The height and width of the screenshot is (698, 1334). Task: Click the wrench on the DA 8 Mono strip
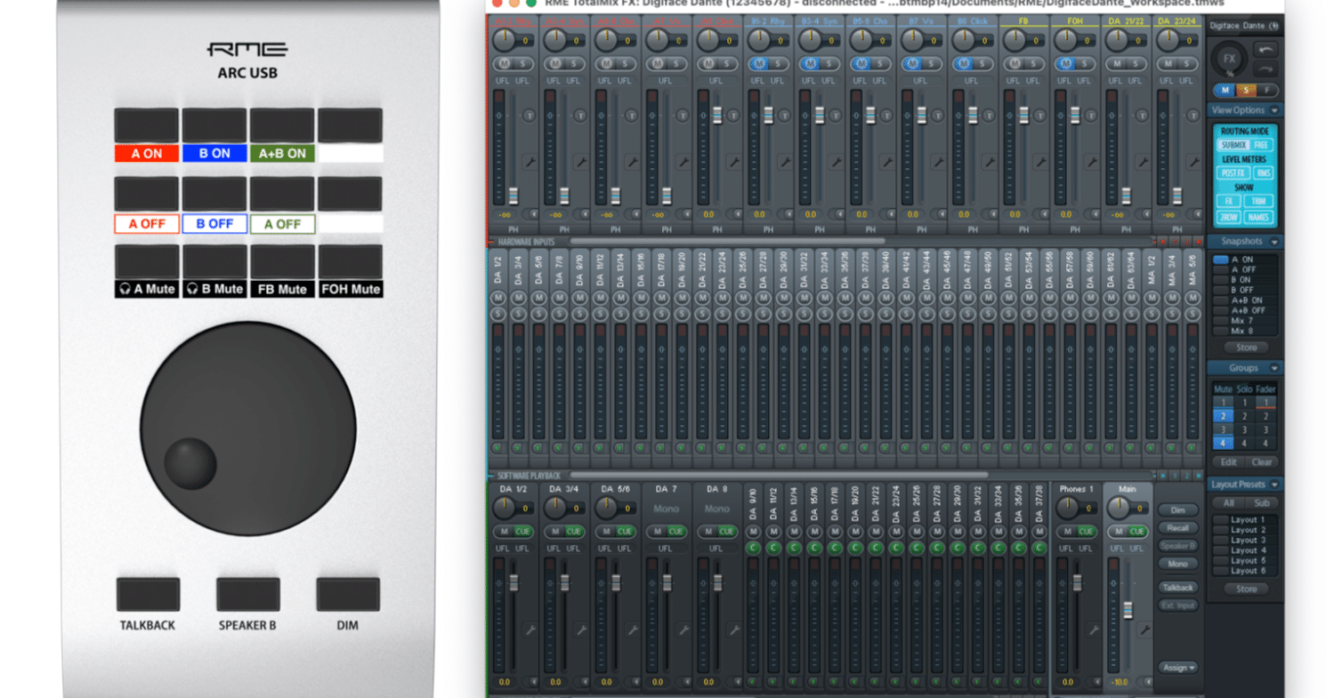[x=735, y=630]
